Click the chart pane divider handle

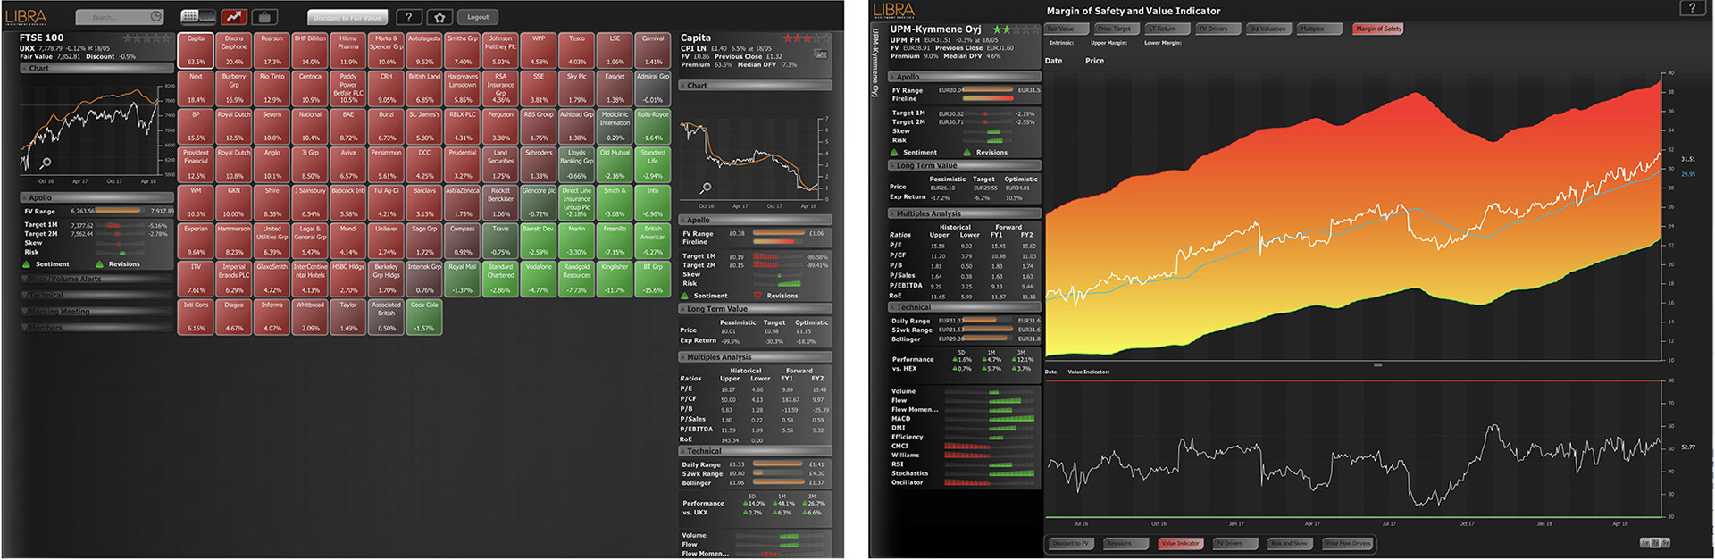pos(1378,364)
